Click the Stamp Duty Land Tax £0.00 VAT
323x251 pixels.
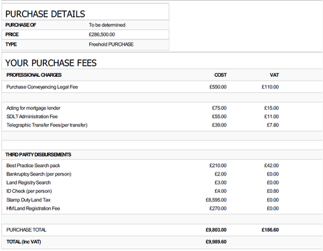[x=273, y=200]
